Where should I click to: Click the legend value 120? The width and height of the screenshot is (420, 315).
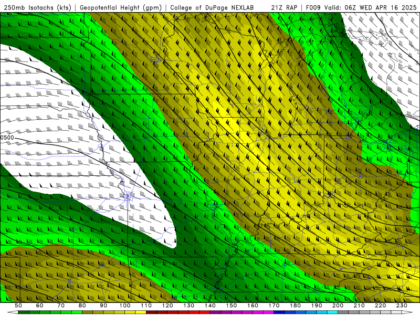click(x=167, y=306)
